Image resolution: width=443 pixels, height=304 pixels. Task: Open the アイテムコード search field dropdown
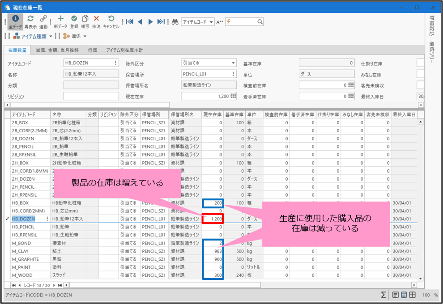(x=211, y=22)
